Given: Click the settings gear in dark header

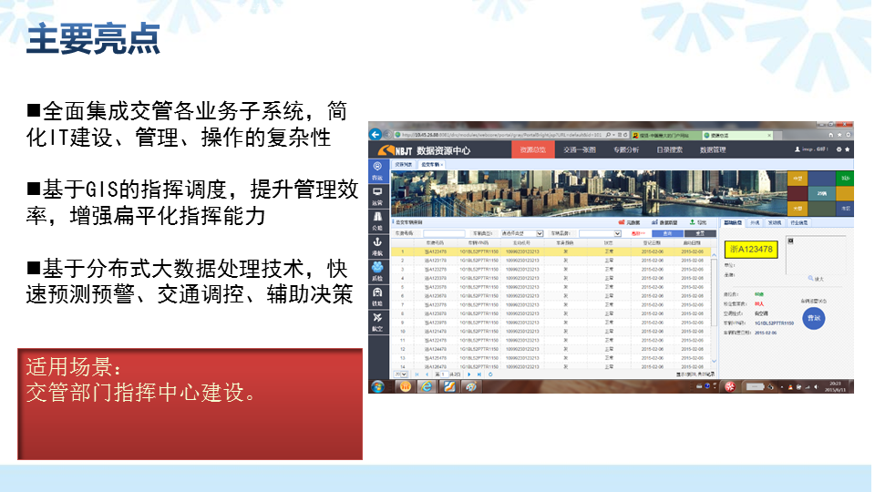Looking at the screenshot, I should tap(839, 149).
